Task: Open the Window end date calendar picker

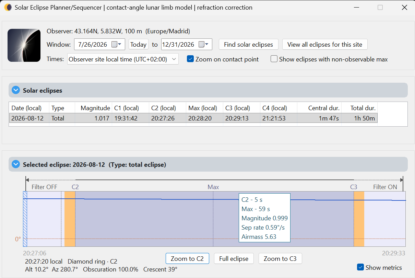Action: click(x=203, y=44)
